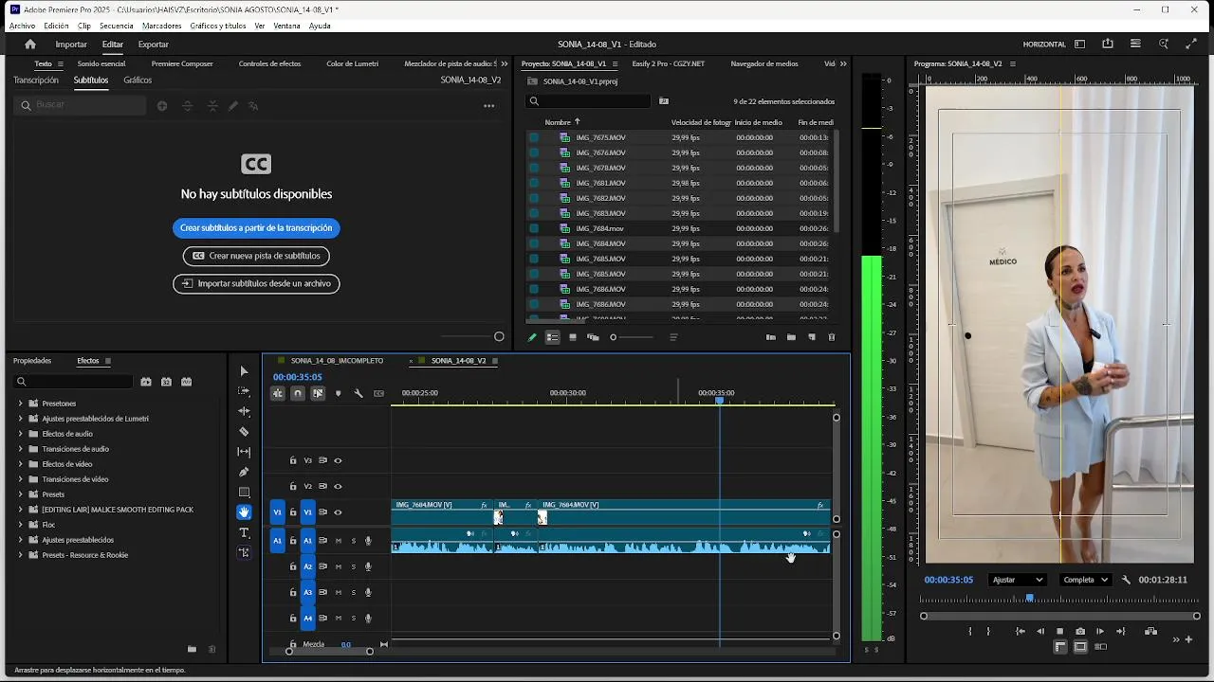Viewport: 1214px width, 682px height.
Task: Open the Marcadores menu
Action: point(161,26)
